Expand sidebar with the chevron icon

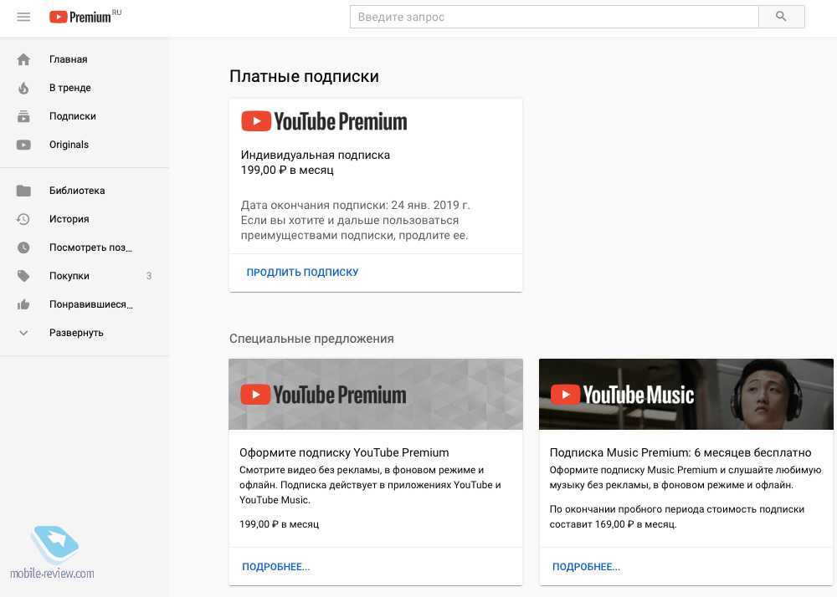coord(23,333)
